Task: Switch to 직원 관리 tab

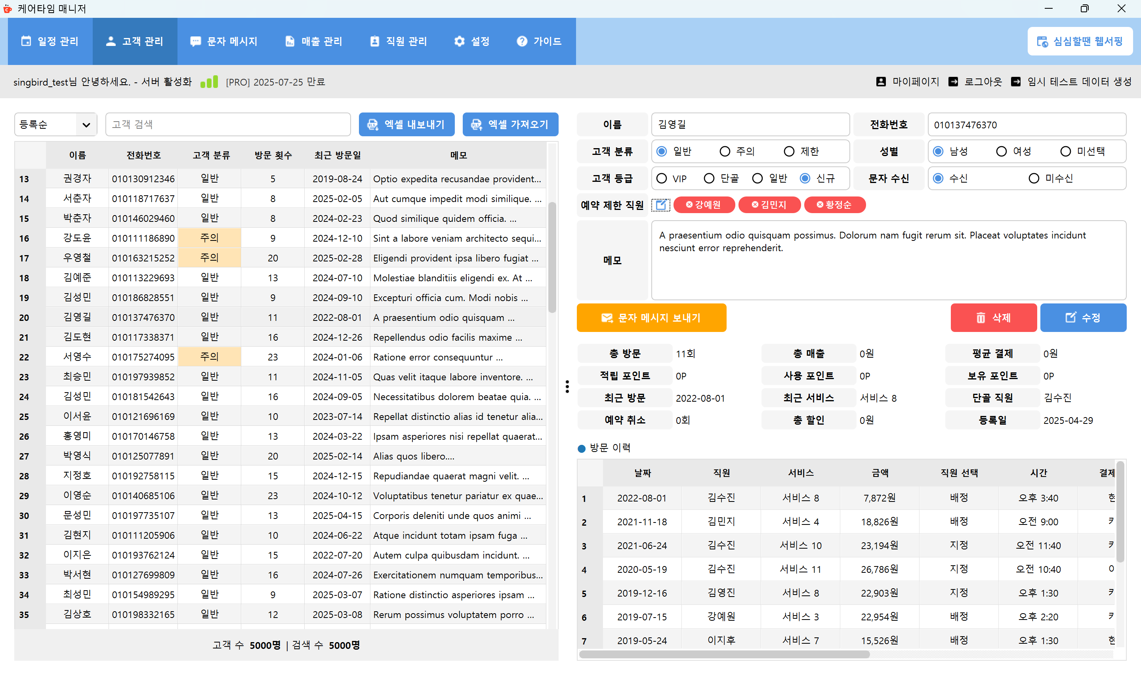Action: pos(399,41)
